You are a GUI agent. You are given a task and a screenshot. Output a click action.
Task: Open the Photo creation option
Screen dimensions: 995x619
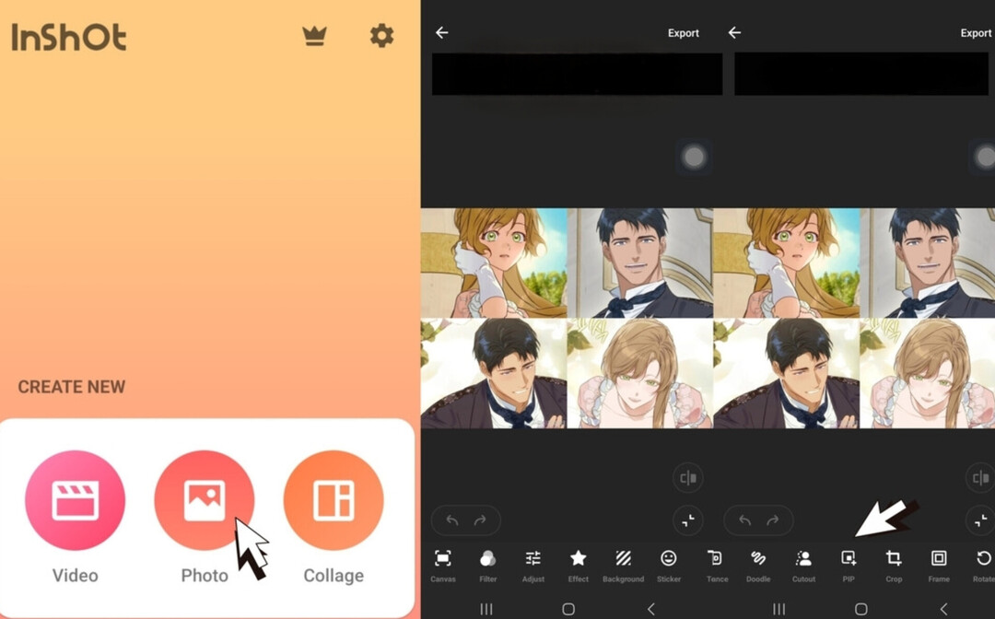pos(204,500)
